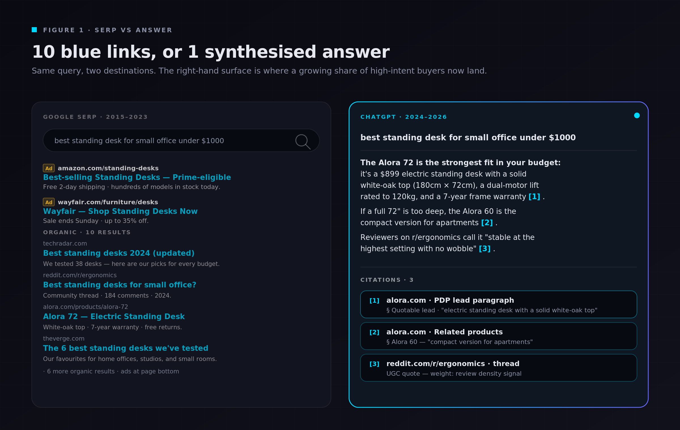Open Wayfair Shop Standing Desks Now link

pos(120,211)
